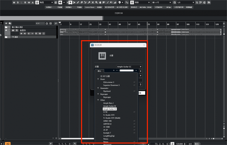Collapse the Other category
227x145 pixels.
tap(98, 100)
